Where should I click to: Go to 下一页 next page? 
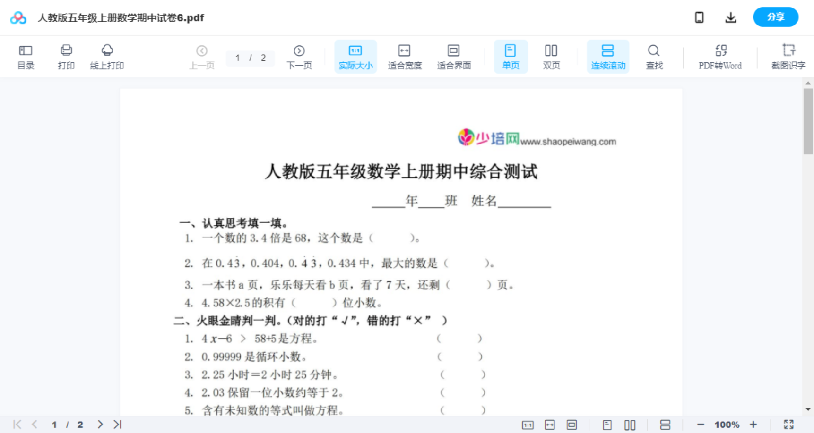(299, 56)
